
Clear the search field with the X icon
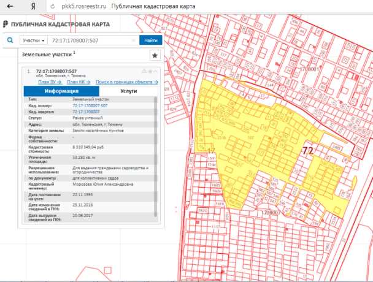(x=134, y=40)
